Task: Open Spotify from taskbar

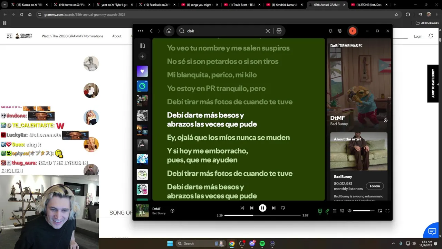Action: pyautogui.click(x=262, y=243)
